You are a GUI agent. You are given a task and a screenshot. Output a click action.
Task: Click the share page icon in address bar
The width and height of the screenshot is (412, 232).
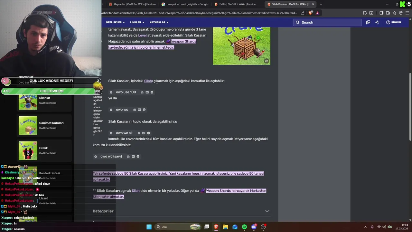(303, 13)
